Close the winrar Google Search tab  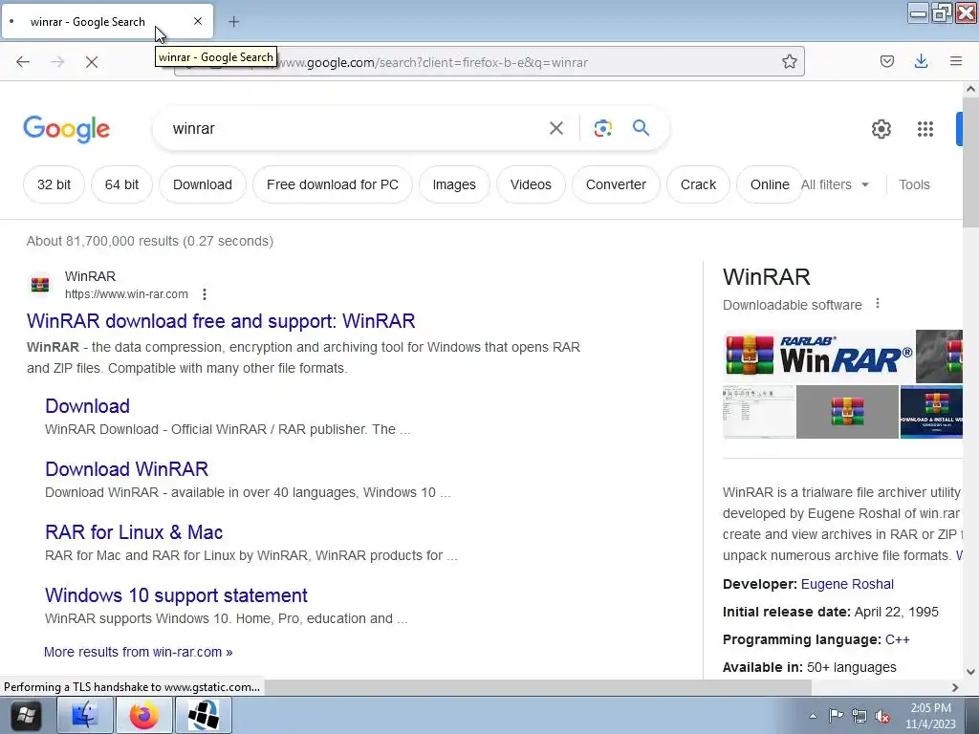click(198, 21)
